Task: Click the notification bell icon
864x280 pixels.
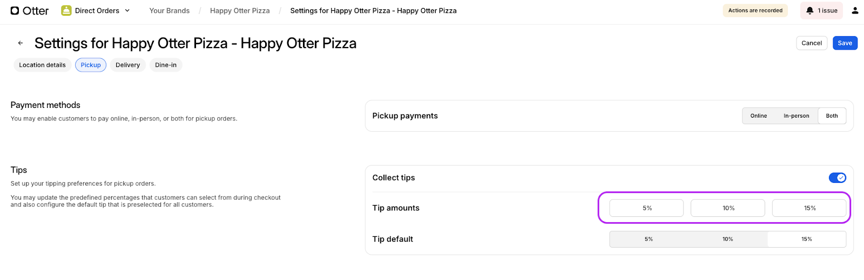Action: coord(809,11)
